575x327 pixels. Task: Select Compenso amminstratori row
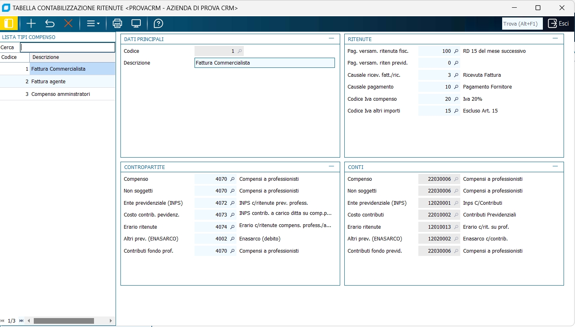60,94
